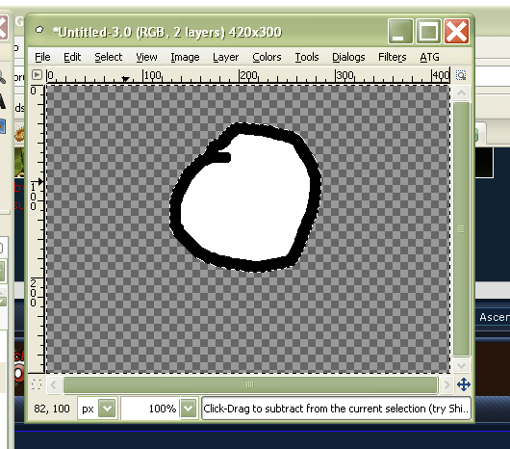Click the horizontal scrollbar right arrow

(x=446, y=384)
